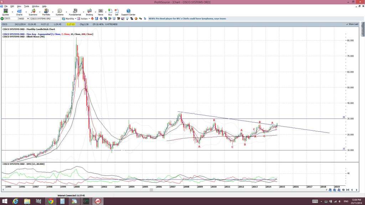Click the light bulb icon in chart toolbar

(x=127, y=19)
